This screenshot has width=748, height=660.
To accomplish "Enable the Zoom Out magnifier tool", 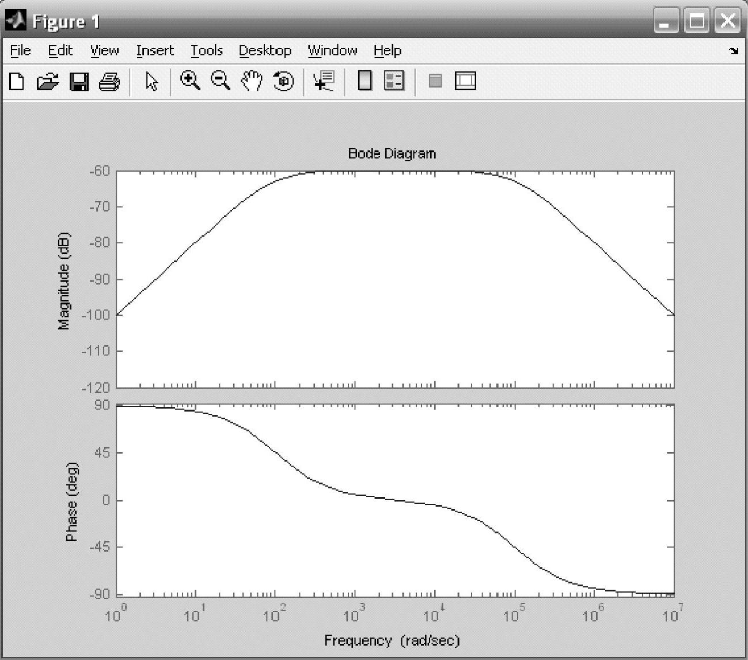I will 221,81.
